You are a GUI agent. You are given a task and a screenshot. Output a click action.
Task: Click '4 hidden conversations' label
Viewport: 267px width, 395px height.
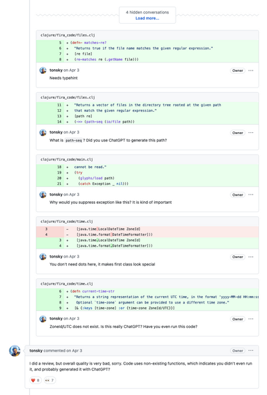(x=147, y=12)
